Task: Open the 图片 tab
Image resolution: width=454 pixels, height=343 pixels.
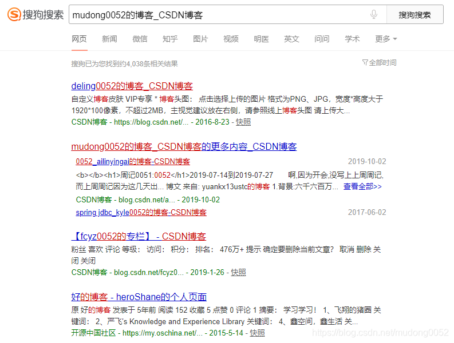Action: [200, 39]
